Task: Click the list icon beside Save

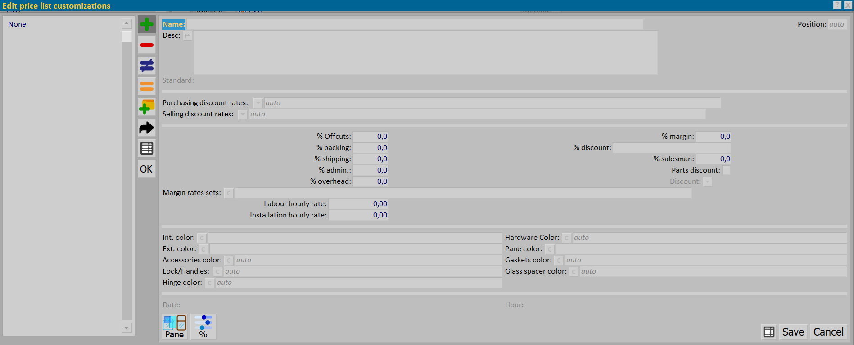Action: [769, 332]
